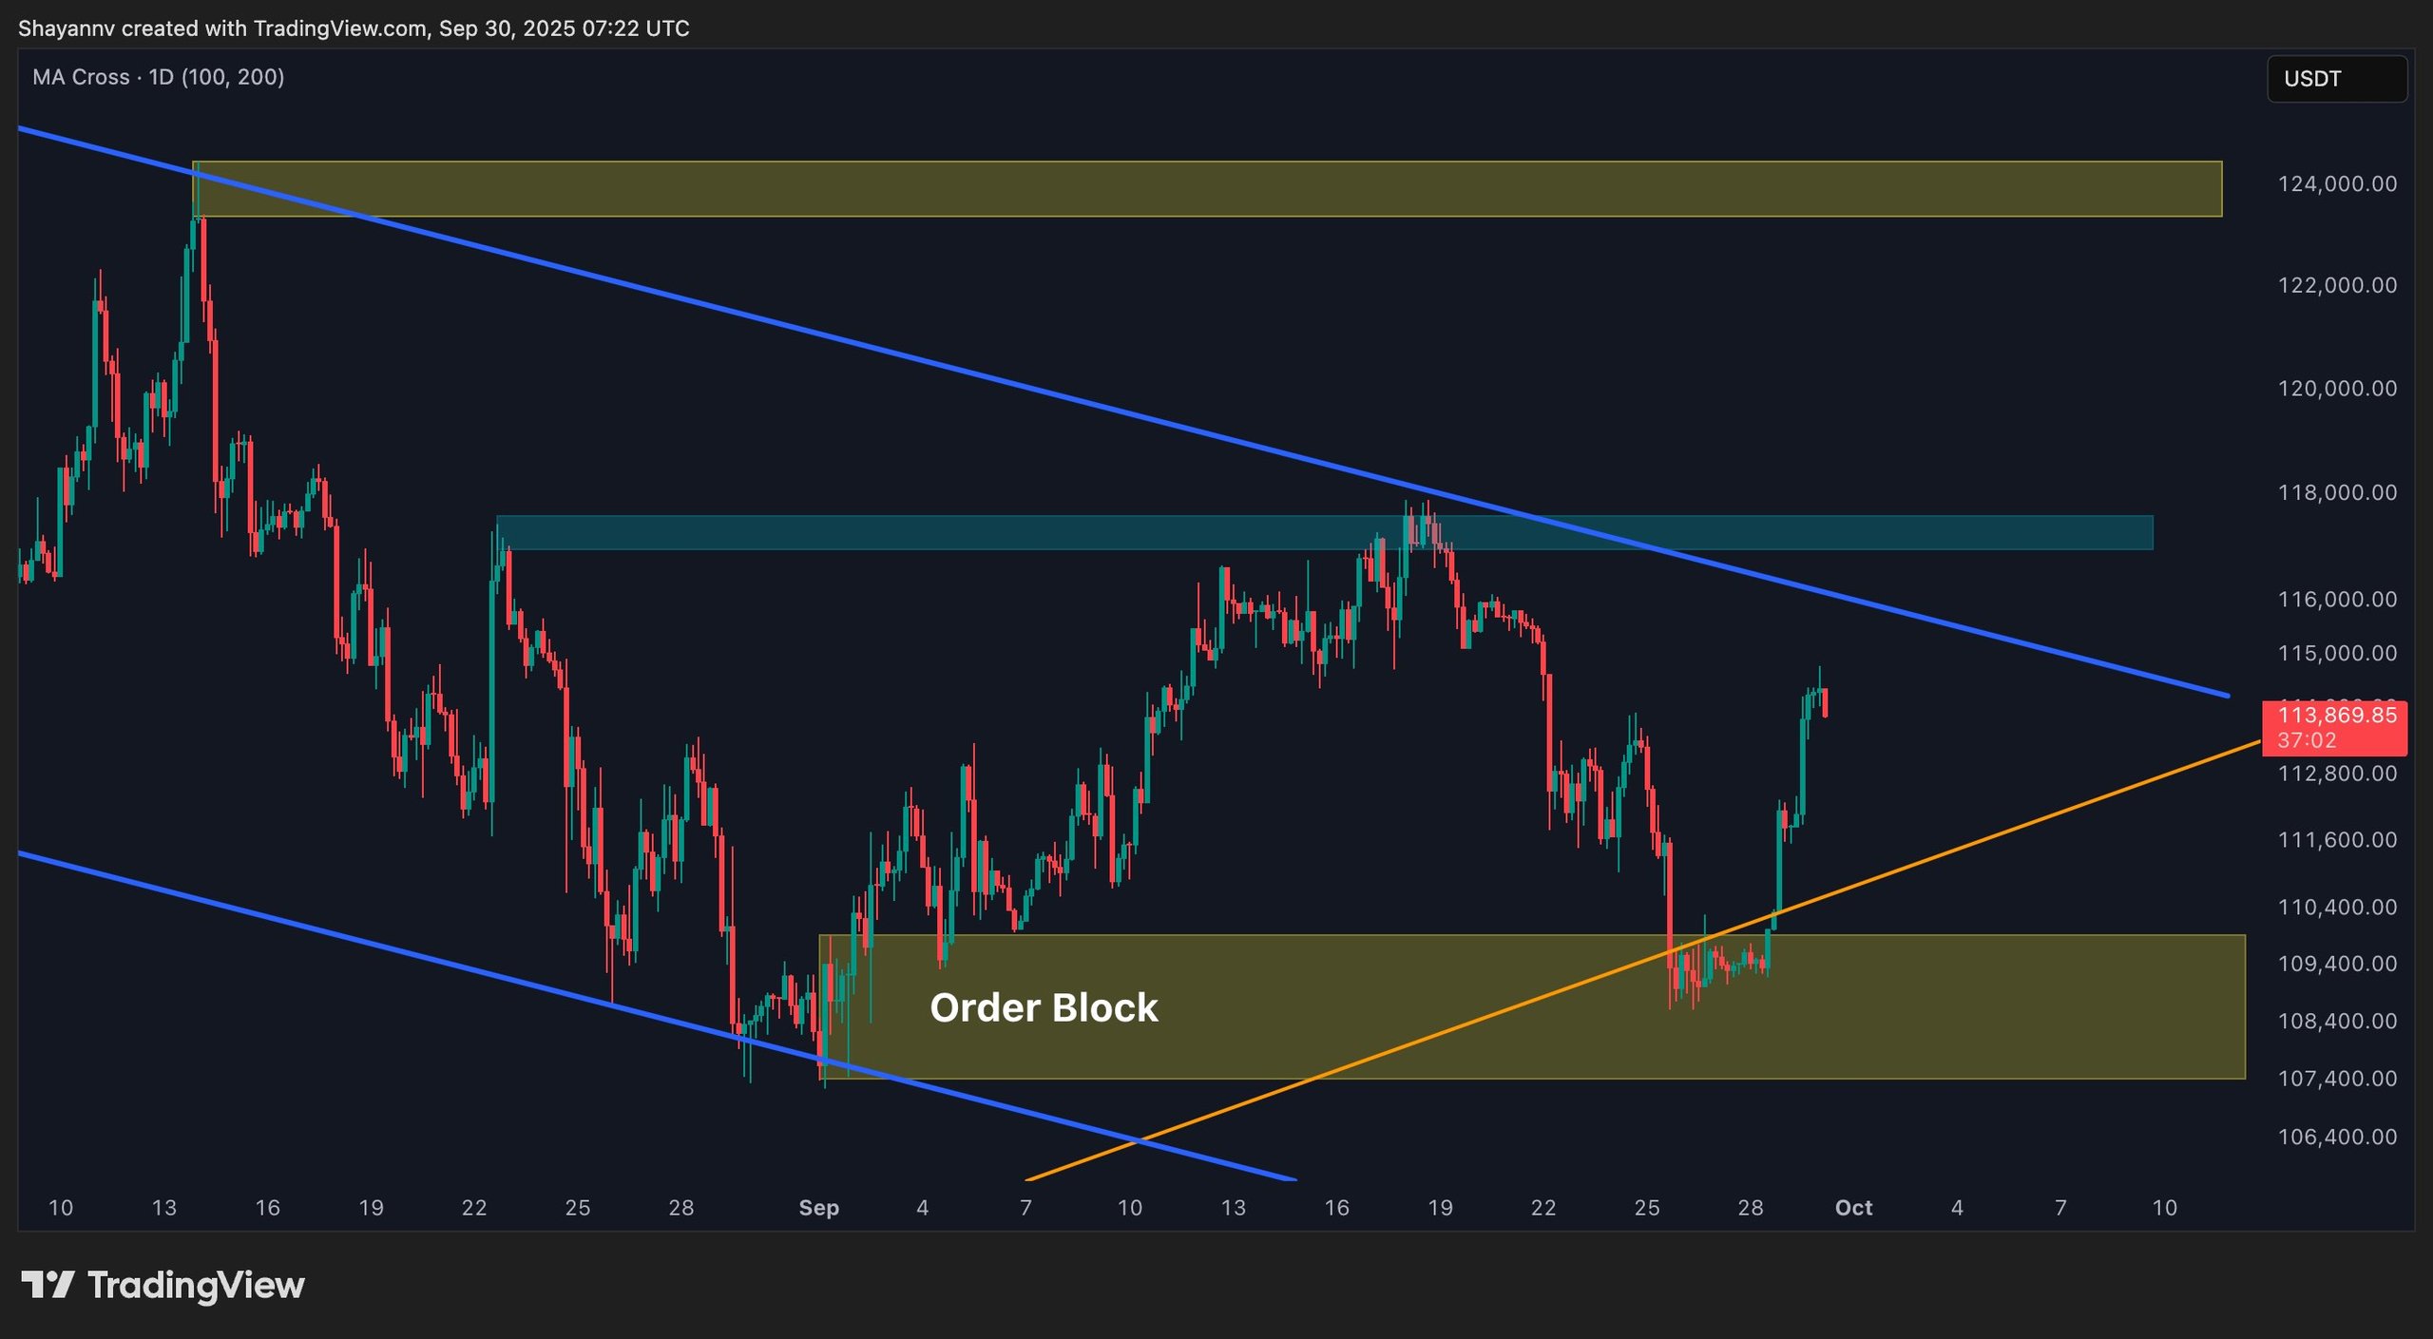Click the TradingView logo icon

coord(48,1285)
